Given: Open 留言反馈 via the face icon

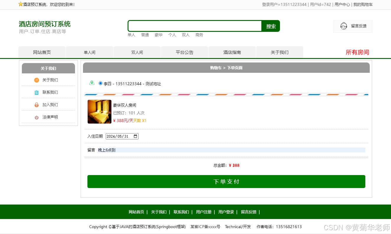Looking at the screenshot, I should click(343, 26).
